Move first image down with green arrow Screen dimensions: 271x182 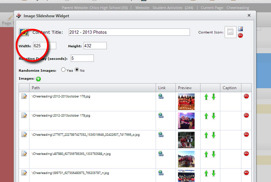(x=213, y=97)
